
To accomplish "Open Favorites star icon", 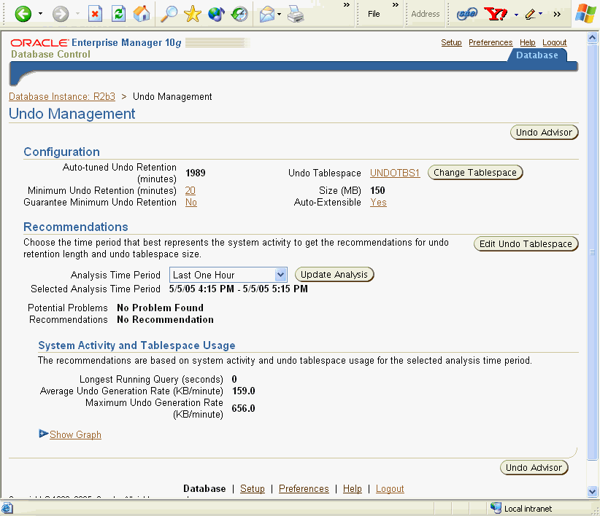I will point(193,14).
